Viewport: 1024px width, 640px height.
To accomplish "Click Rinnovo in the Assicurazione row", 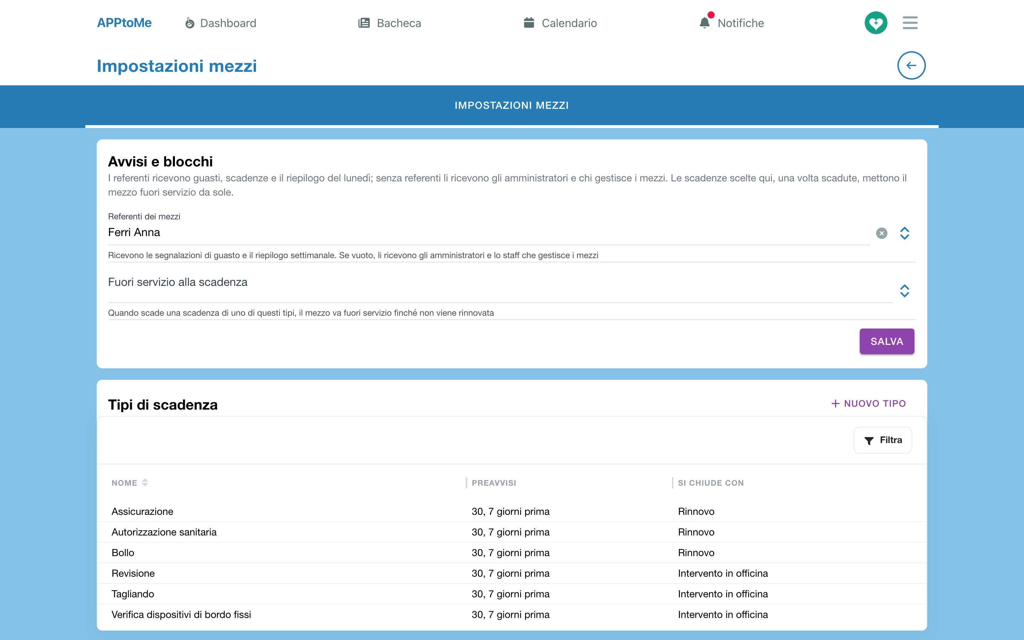I will (696, 511).
